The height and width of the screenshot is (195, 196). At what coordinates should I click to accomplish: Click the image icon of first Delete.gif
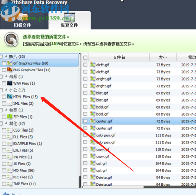click(x=92, y=177)
